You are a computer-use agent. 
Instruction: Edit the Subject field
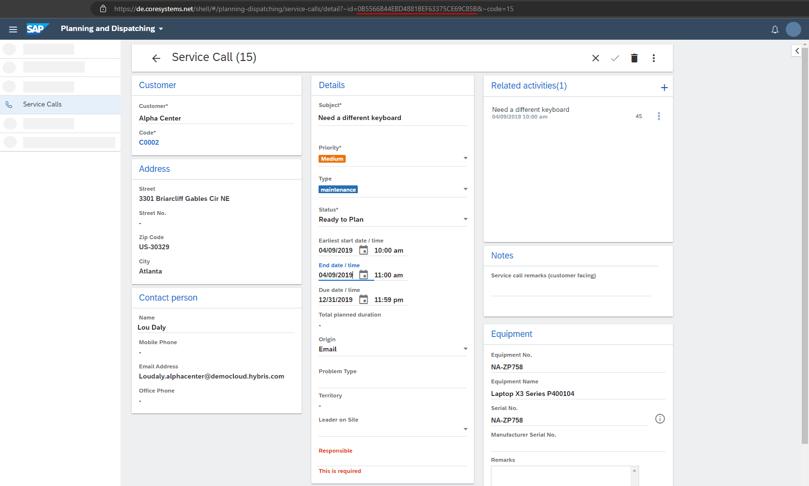(x=393, y=118)
